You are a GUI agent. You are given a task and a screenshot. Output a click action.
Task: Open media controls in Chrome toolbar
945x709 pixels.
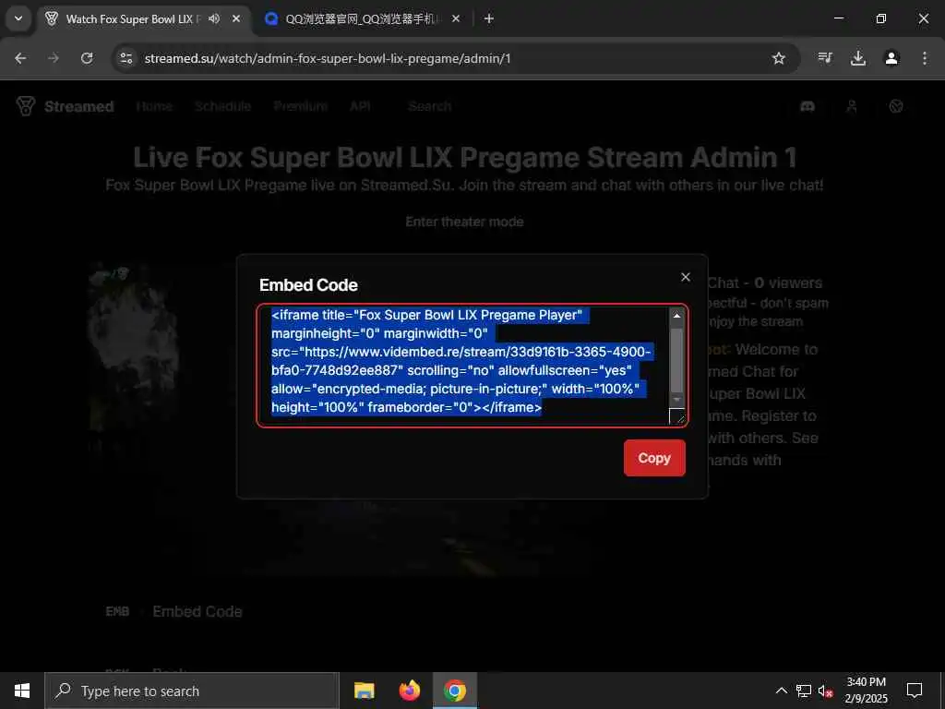[825, 58]
